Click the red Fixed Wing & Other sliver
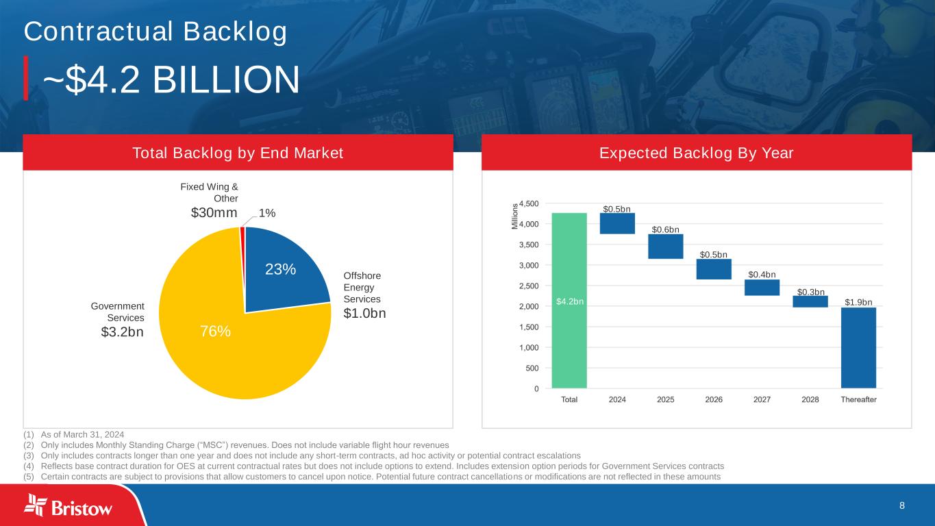The image size is (935, 526). [242, 231]
